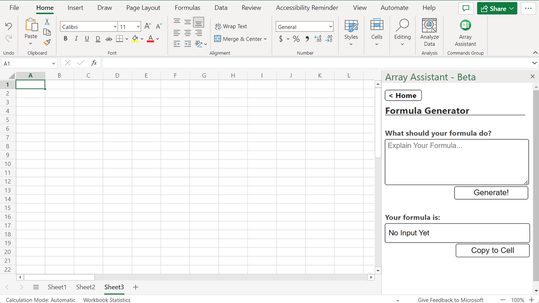
Task: Click the Copy icon
Action: pos(47,32)
